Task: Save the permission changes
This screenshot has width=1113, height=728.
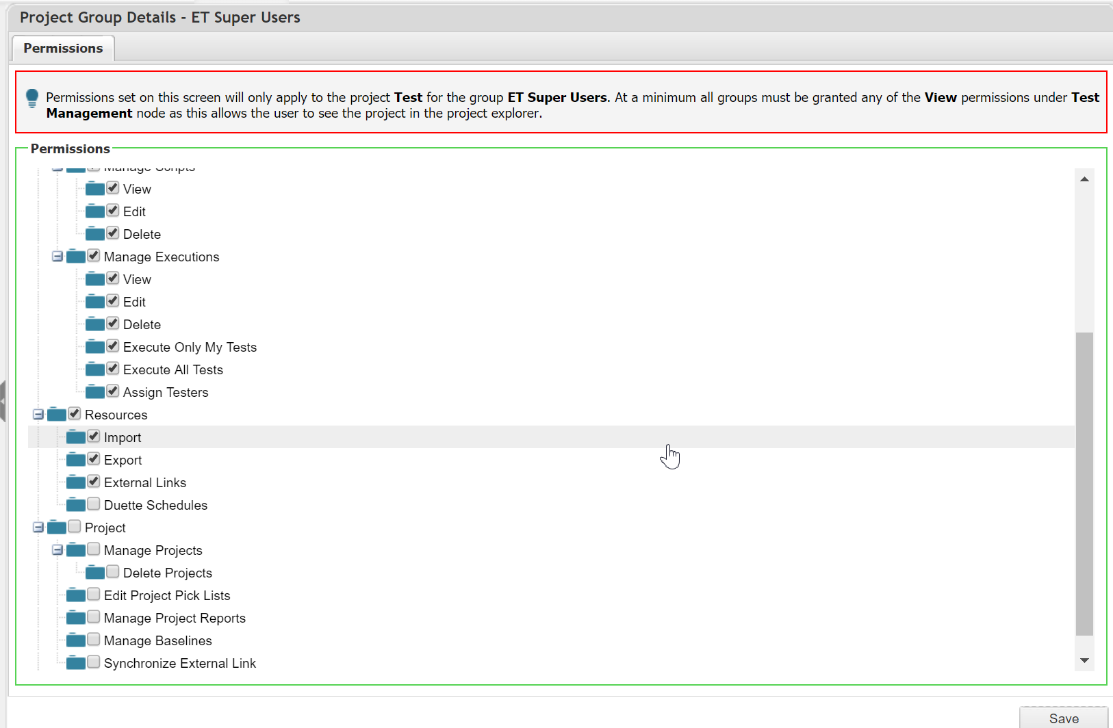Action: pos(1063,718)
